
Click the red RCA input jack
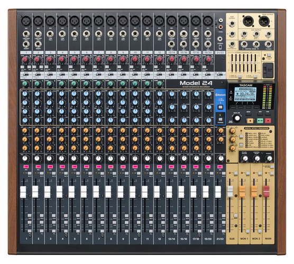221,27
